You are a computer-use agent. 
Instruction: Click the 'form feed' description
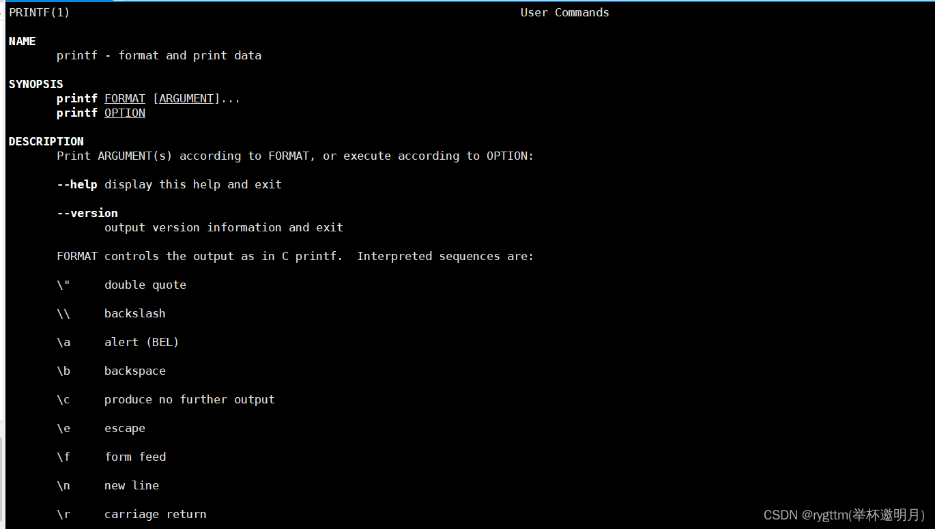click(135, 457)
